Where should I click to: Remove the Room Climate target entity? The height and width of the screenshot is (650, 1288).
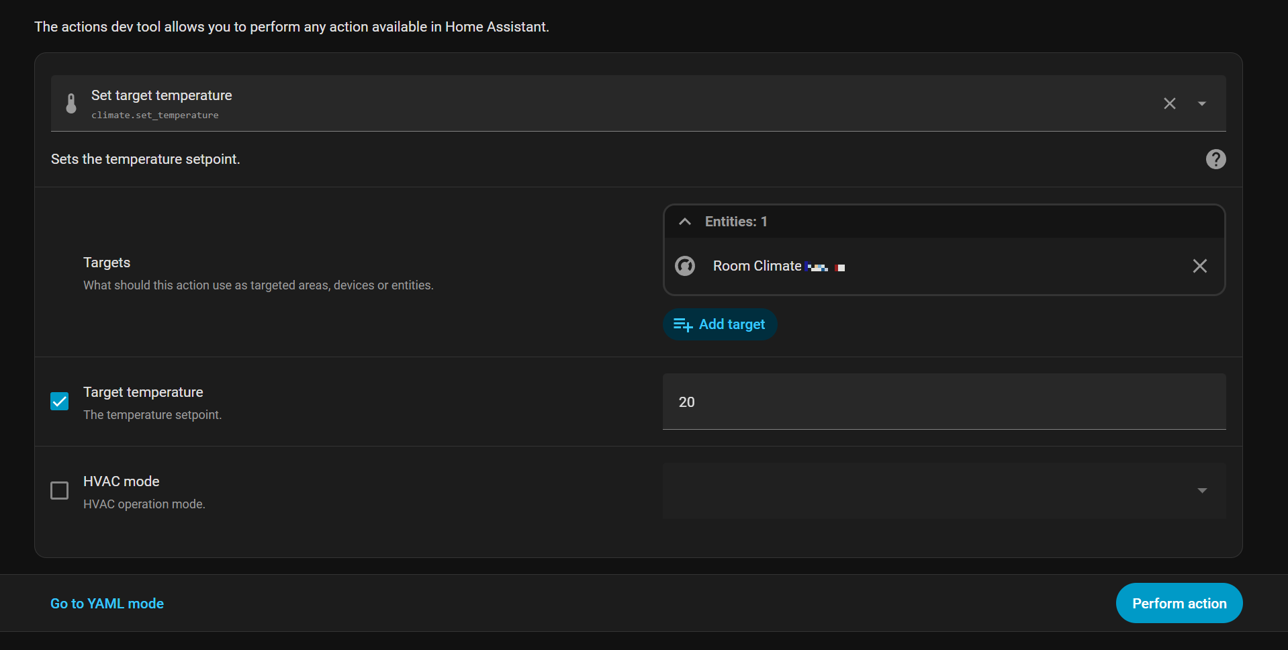click(x=1199, y=266)
